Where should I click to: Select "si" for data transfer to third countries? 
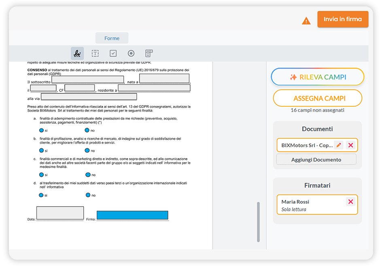[41, 195]
